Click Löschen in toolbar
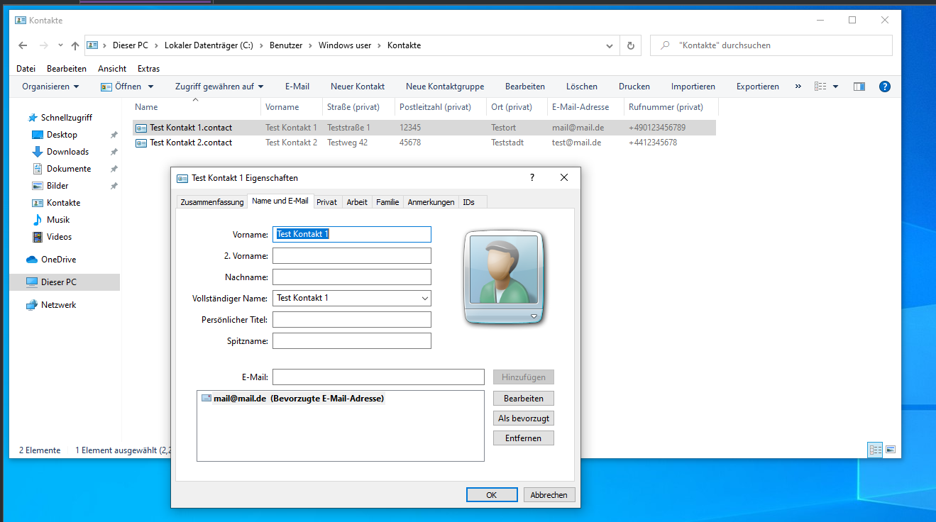The image size is (936, 522). pos(582,87)
